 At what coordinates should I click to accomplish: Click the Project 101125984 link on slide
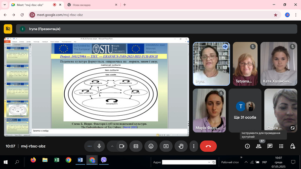coord(109,57)
